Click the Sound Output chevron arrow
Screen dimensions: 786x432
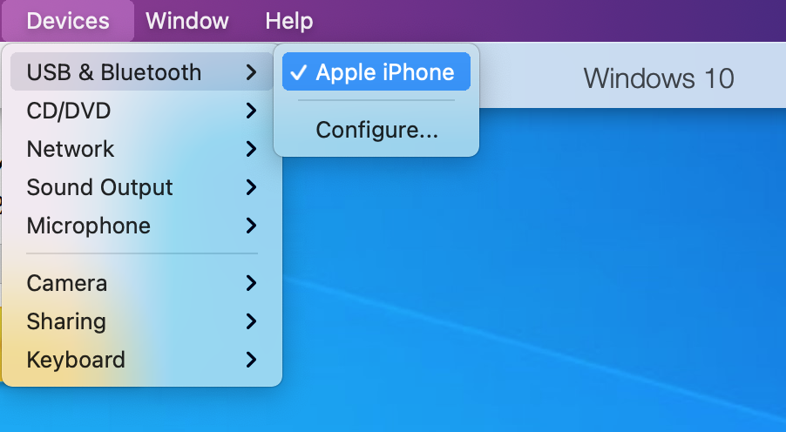click(251, 187)
